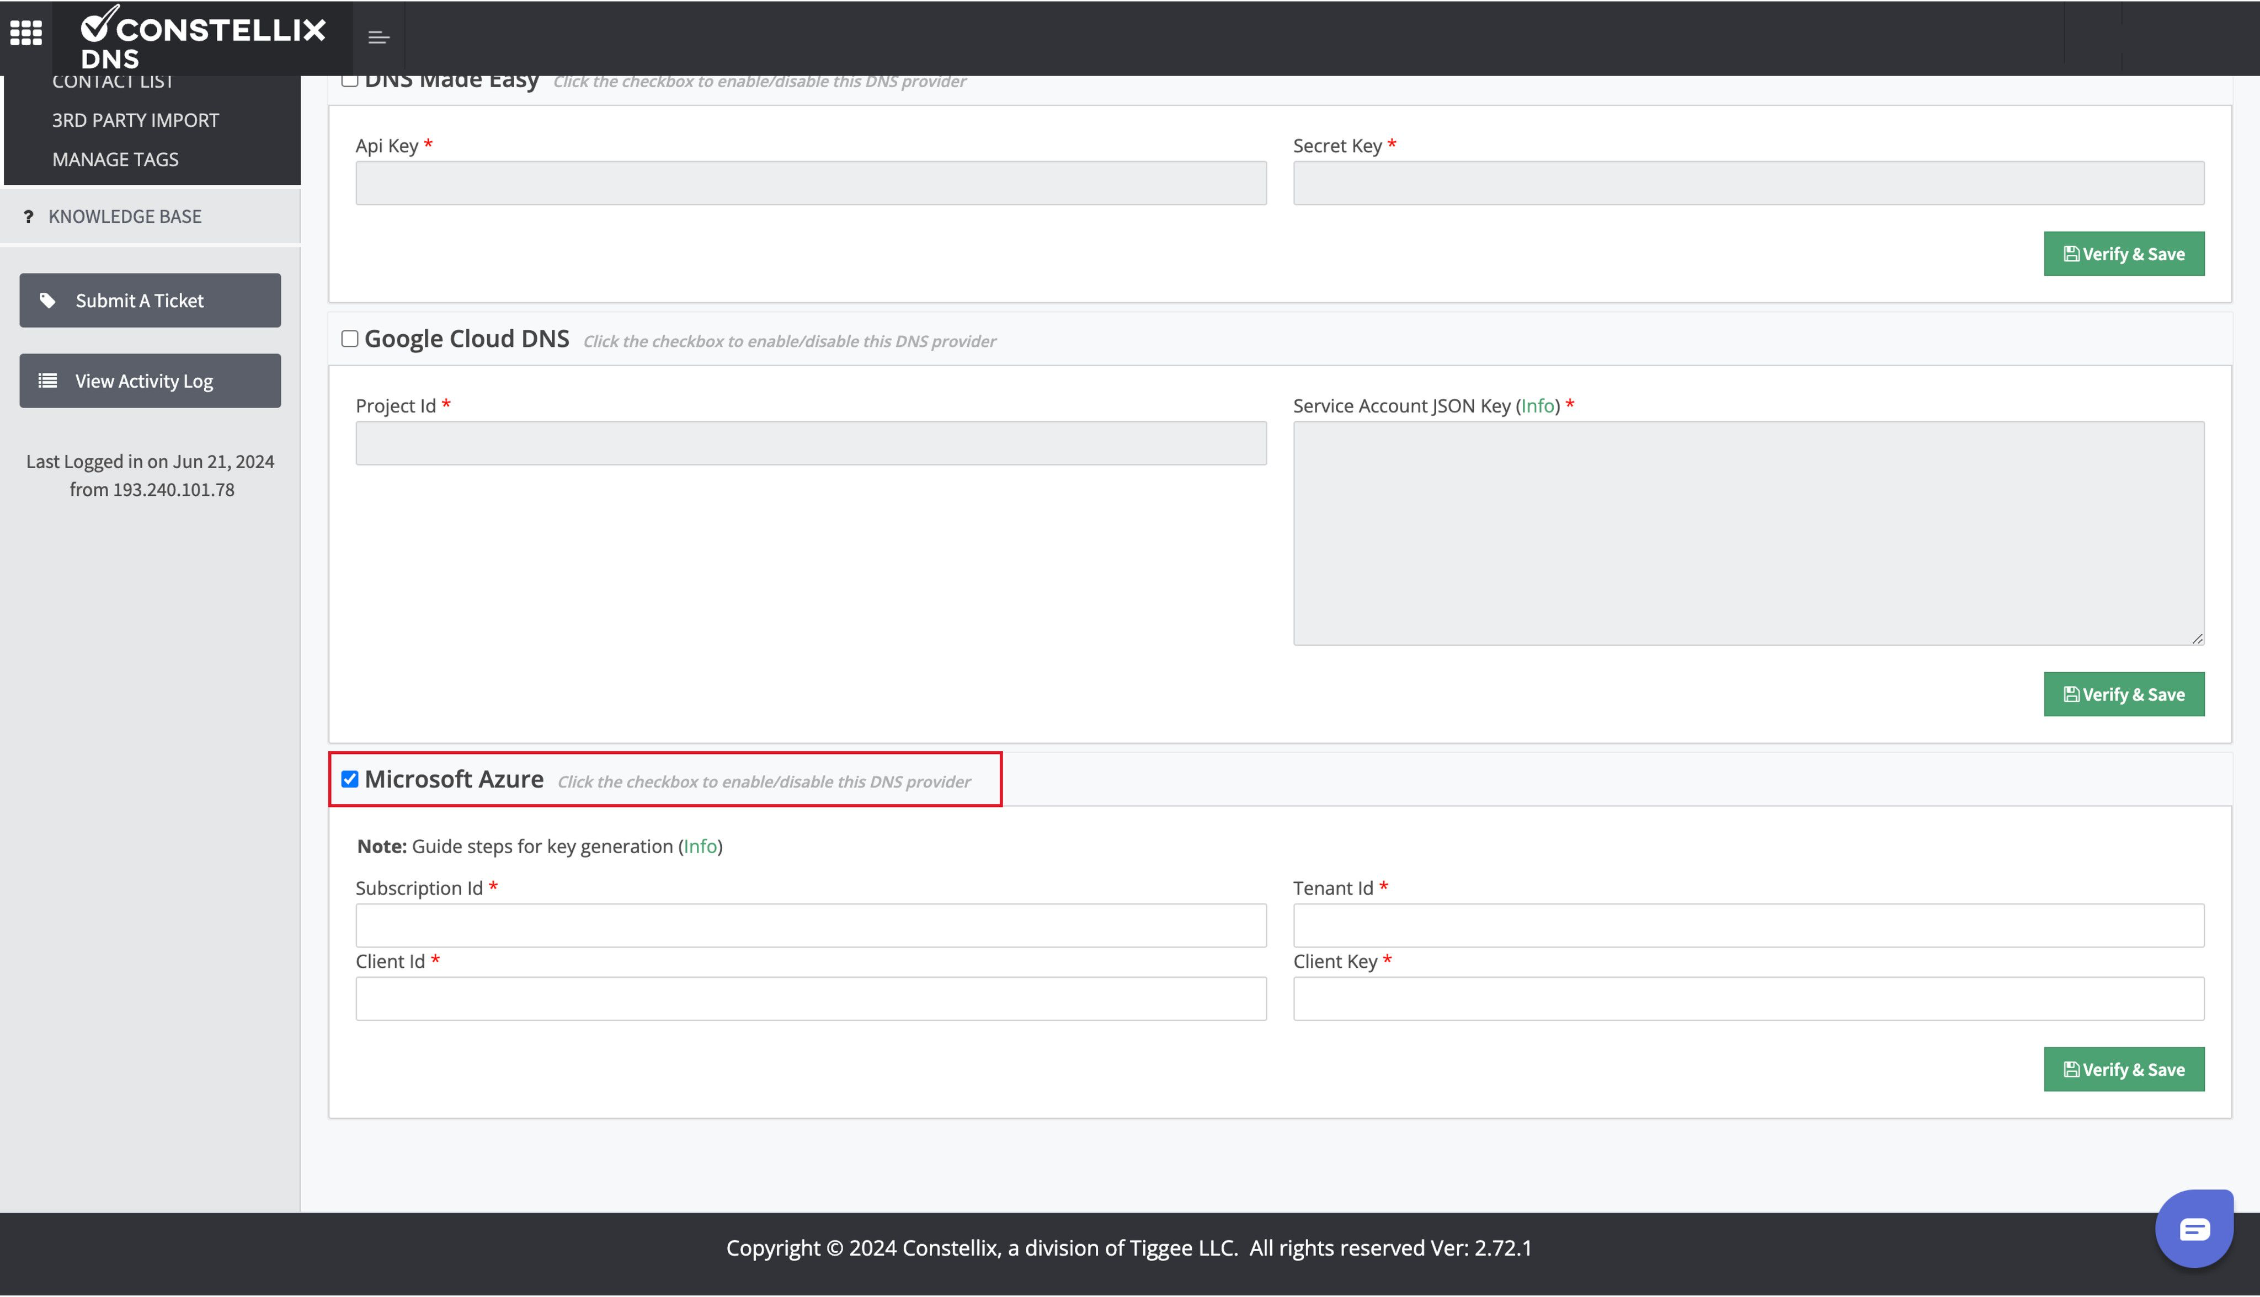The height and width of the screenshot is (1297, 2260).
Task: Click the tag icon on Submit A Ticket
Action: (48, 300)
